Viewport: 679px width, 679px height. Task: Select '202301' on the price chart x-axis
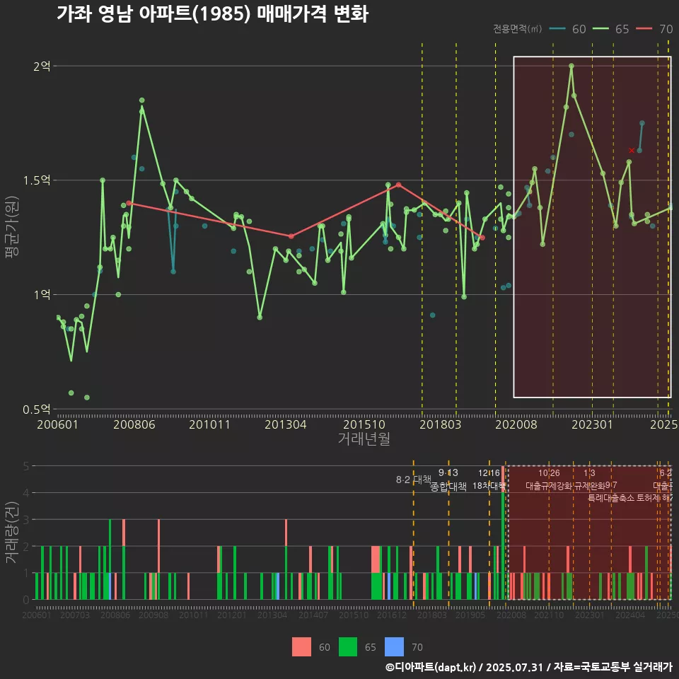coord(593,424)
